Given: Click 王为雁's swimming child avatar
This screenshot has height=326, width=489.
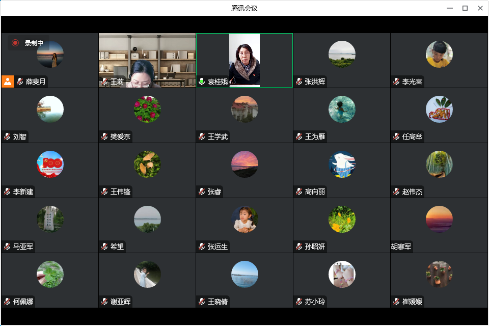Looking at the screenshot, I should point(342,109).
